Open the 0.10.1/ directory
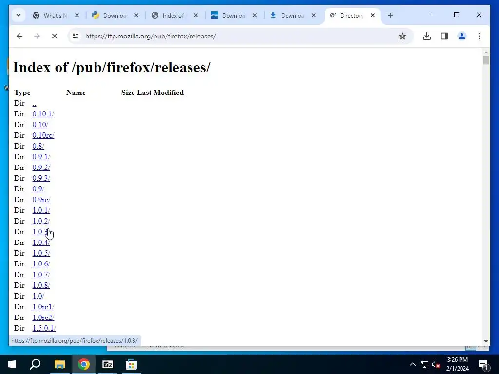Screen dimensions: 499x374 click(43, 114)
